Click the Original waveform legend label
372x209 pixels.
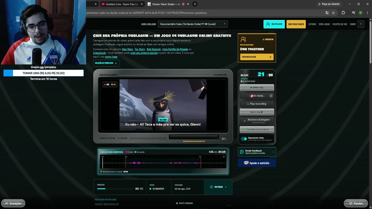pyautogui.click(x=130, y=152)
